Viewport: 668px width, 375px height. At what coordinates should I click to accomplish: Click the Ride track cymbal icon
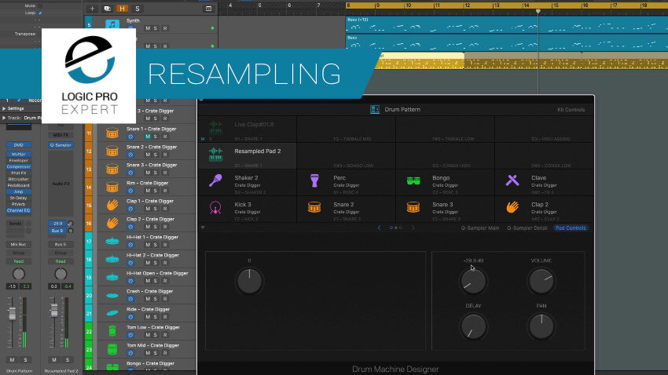[x=112, y=313]
